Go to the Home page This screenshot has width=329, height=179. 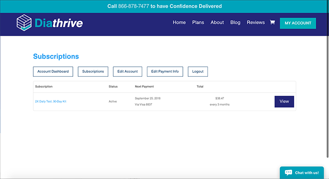(x=179, y=22)
